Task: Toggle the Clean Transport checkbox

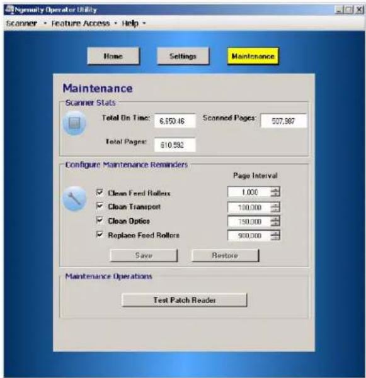Action: [100, 206]
